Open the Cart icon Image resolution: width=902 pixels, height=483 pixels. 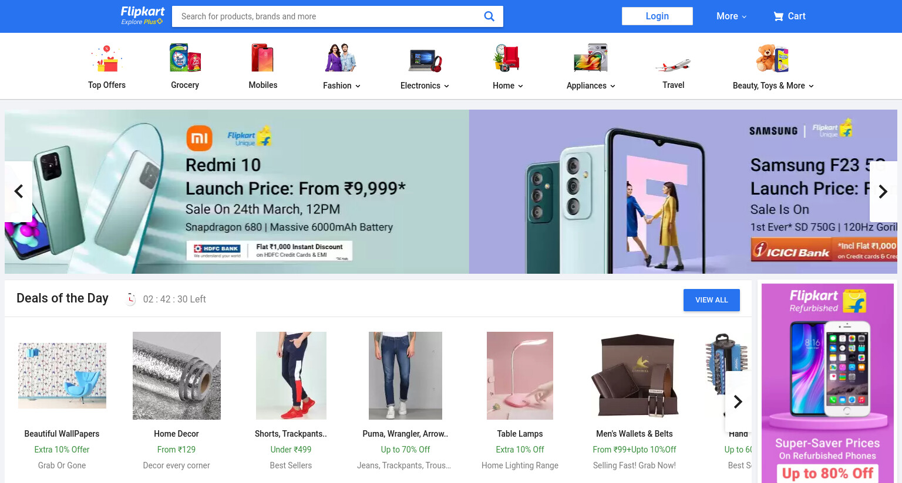coord(779,16)
